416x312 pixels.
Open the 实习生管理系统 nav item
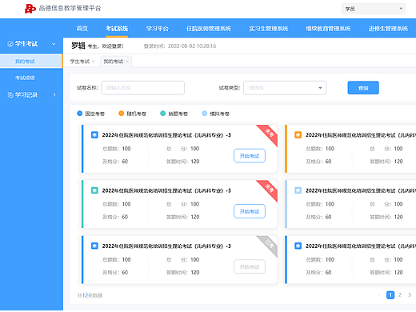(269, 29)
